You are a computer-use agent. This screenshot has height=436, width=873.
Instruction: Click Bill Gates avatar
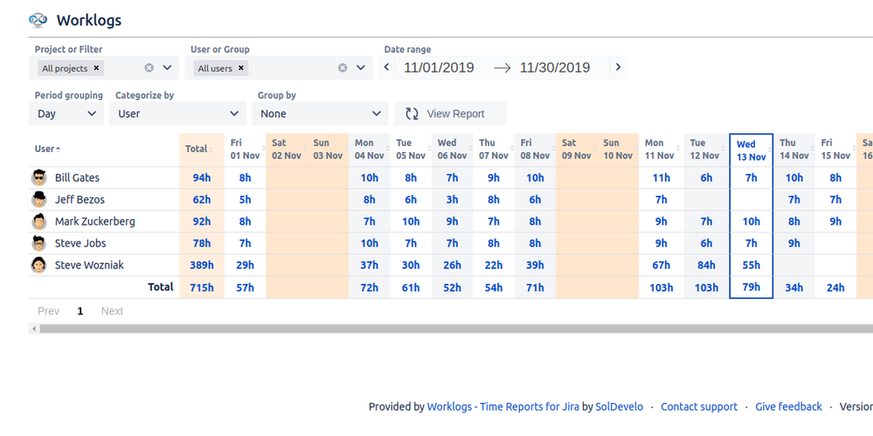tap(38, 178)
